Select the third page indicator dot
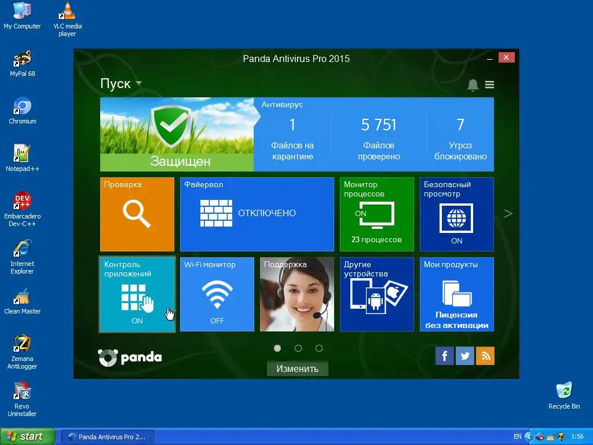This screenshot has width=593, height=445. pyautogui.click(x=319, y=348)
